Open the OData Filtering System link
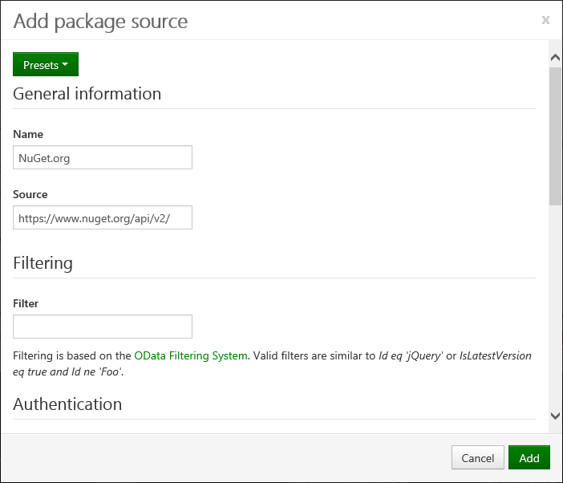The image size is (563, 483). (191, 355)
